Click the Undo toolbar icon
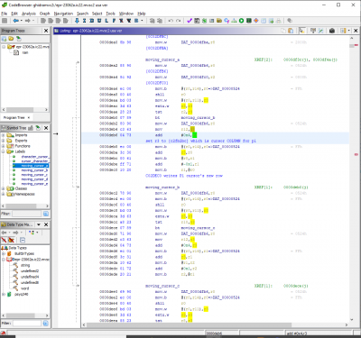The image size is (361, 338). [171, 21]
